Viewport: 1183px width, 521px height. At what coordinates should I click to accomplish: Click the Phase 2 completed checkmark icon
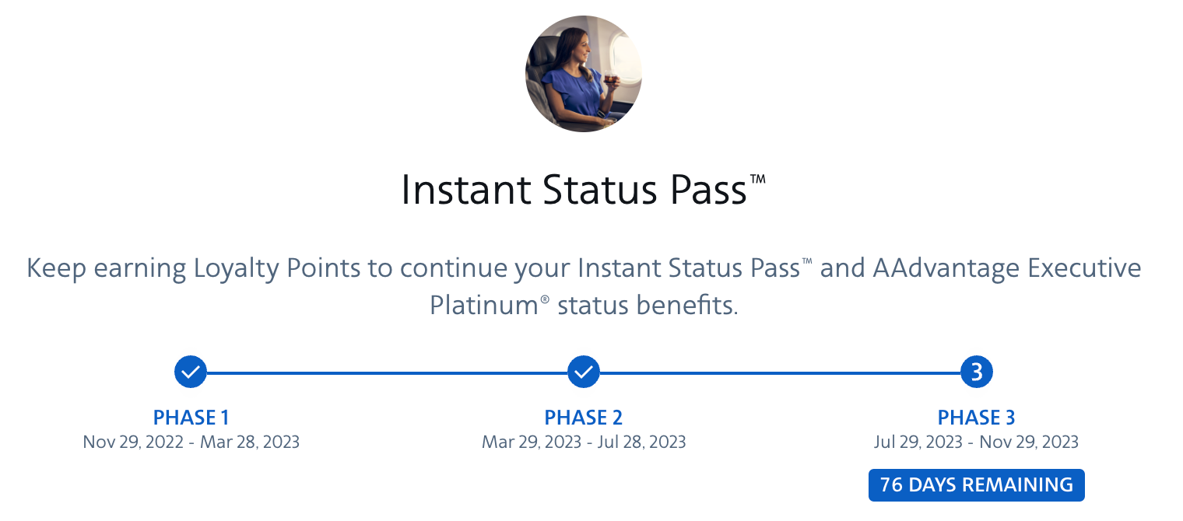pos(584,372)
